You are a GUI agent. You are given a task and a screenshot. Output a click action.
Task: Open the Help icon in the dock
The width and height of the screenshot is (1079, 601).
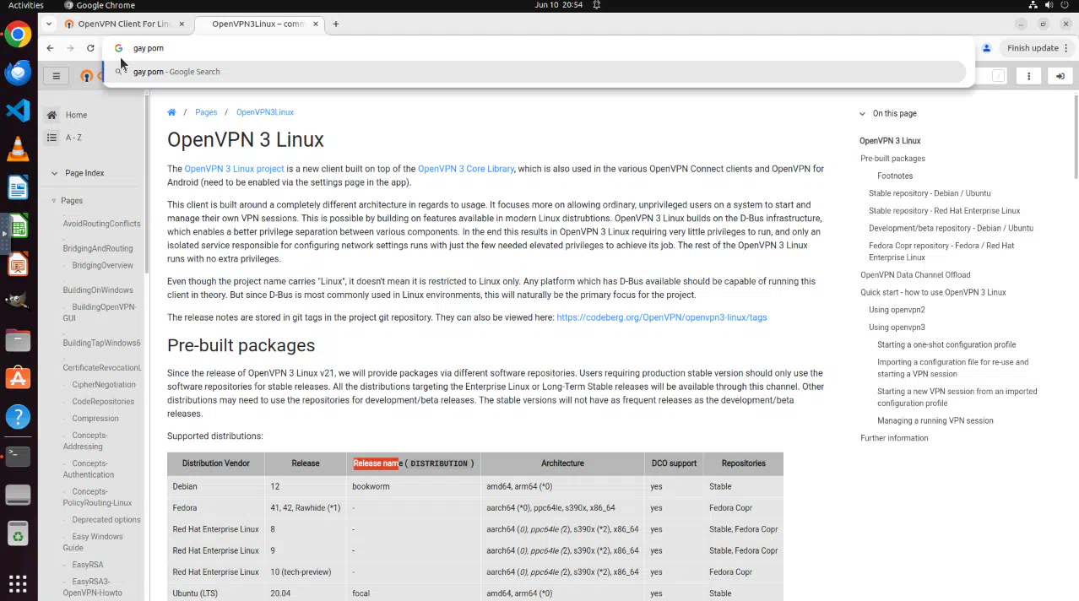pyautogui.click(x=18, y=416)
